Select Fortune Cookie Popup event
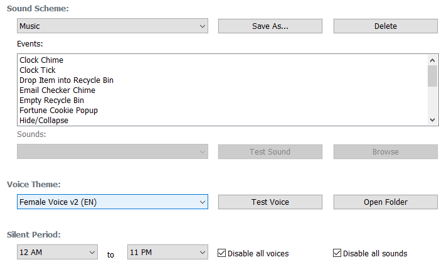The width and height of the screenshot is (439, 267). click(x=58, y=111)
